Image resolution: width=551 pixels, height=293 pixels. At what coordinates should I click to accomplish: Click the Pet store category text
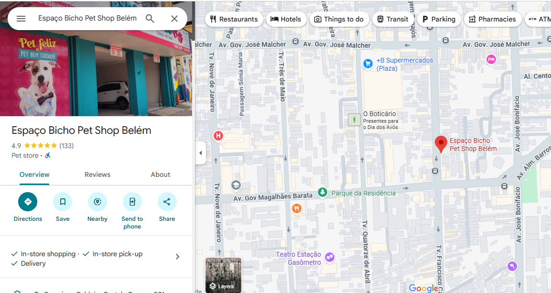point(25,155)
